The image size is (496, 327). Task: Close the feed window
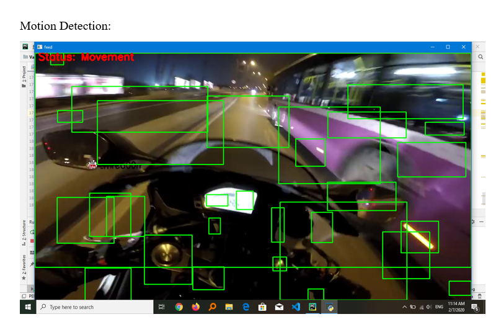pos(463,47)
